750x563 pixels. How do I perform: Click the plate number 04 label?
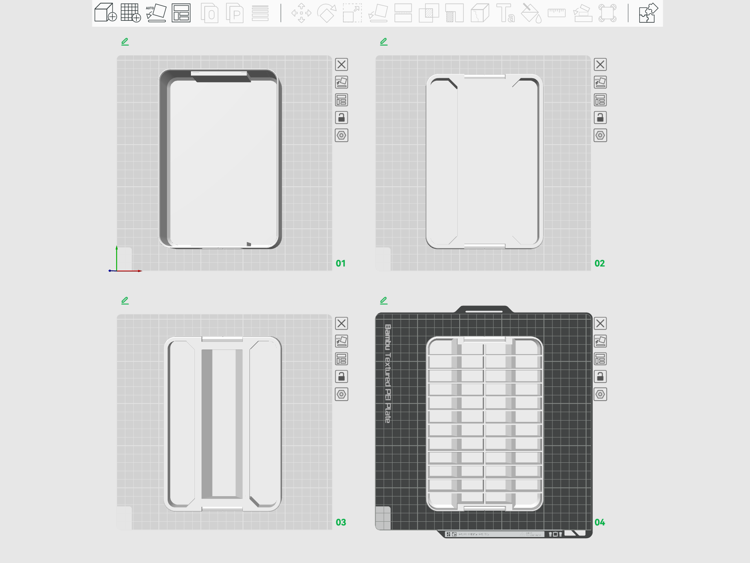600,523
